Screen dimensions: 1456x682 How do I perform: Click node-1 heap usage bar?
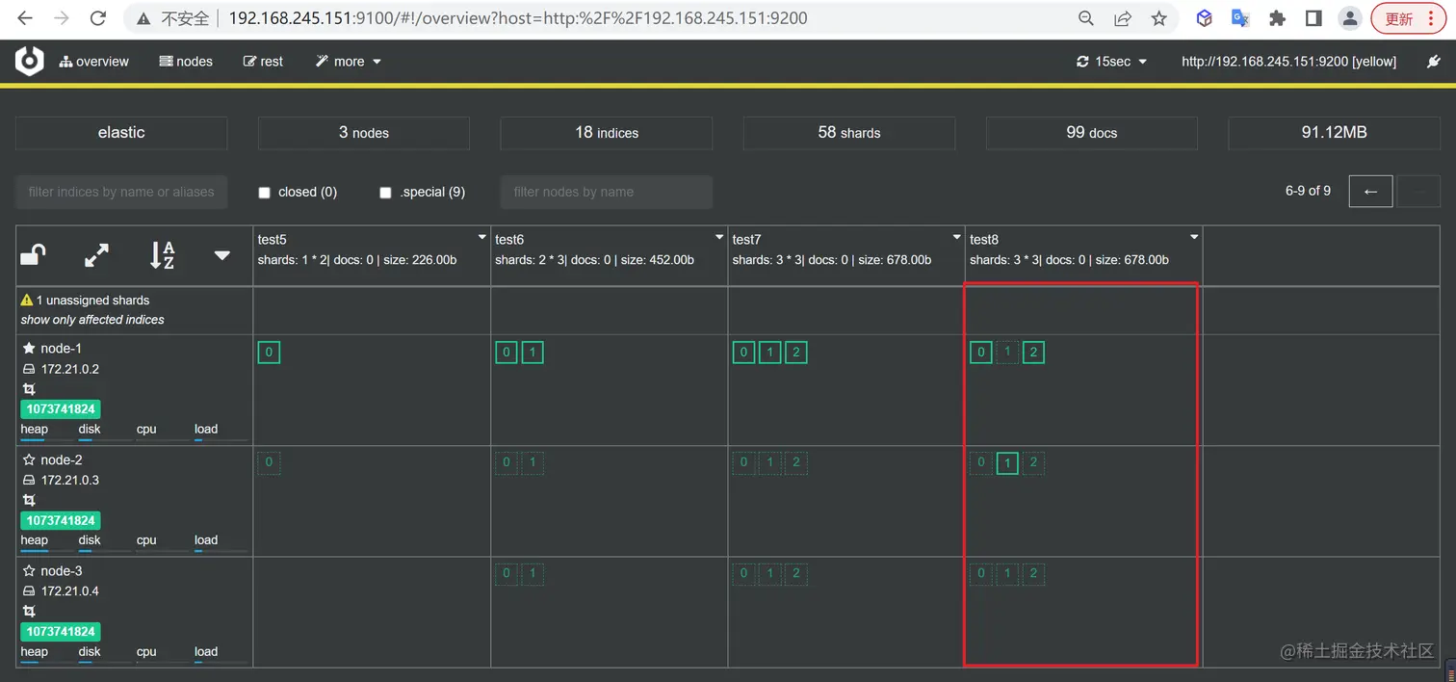click(47, 440)
